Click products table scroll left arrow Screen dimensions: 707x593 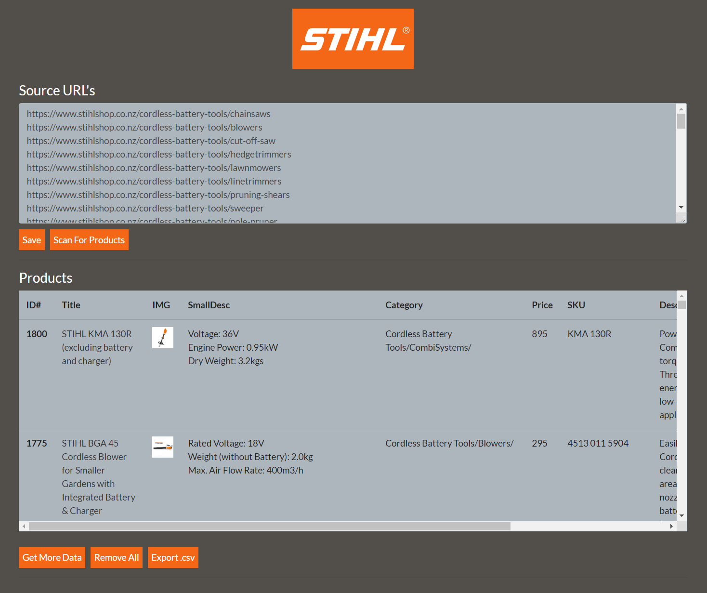[x=24, y=527]
